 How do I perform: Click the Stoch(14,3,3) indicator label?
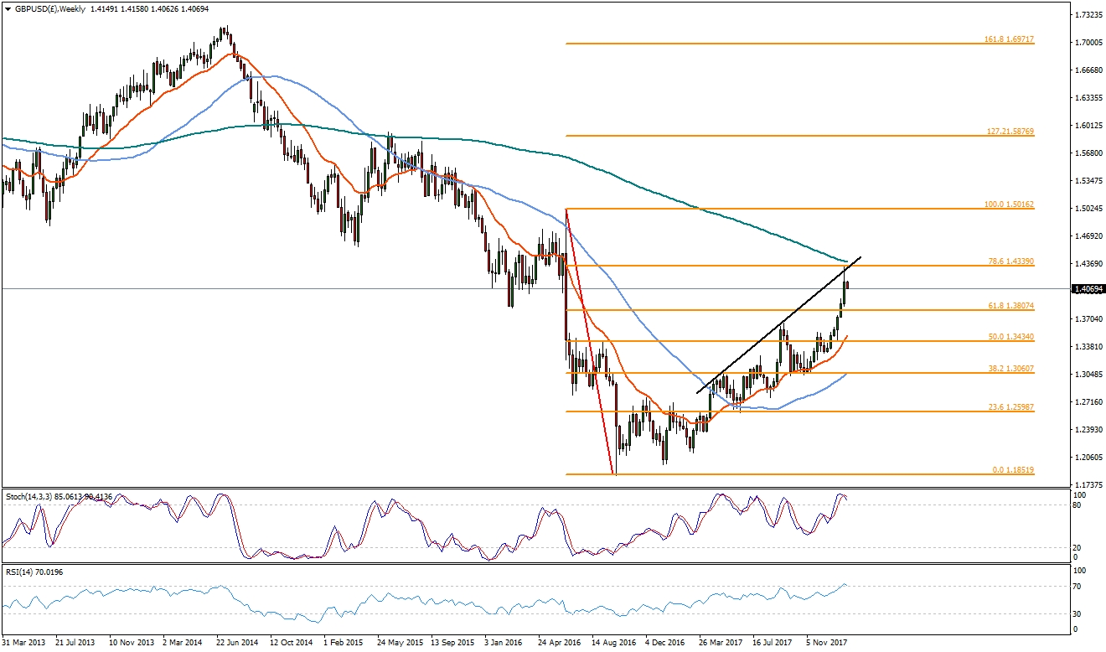point(28,496)
